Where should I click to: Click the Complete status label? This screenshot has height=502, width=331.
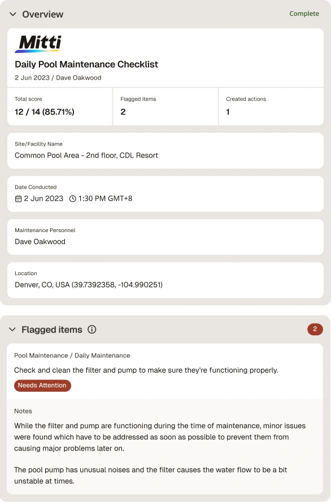[304, 14]
